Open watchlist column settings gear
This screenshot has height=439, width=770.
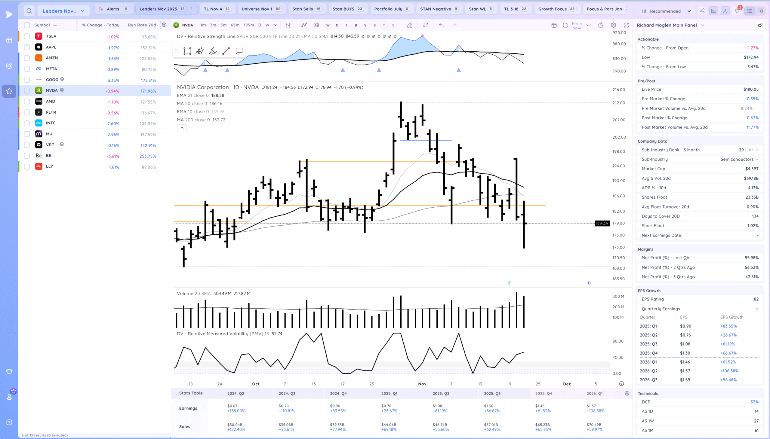coord(164,25)
